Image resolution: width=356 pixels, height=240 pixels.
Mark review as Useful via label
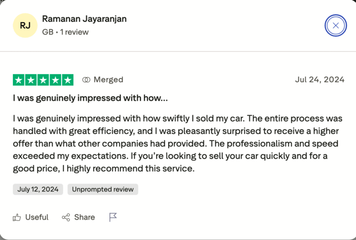37,217
